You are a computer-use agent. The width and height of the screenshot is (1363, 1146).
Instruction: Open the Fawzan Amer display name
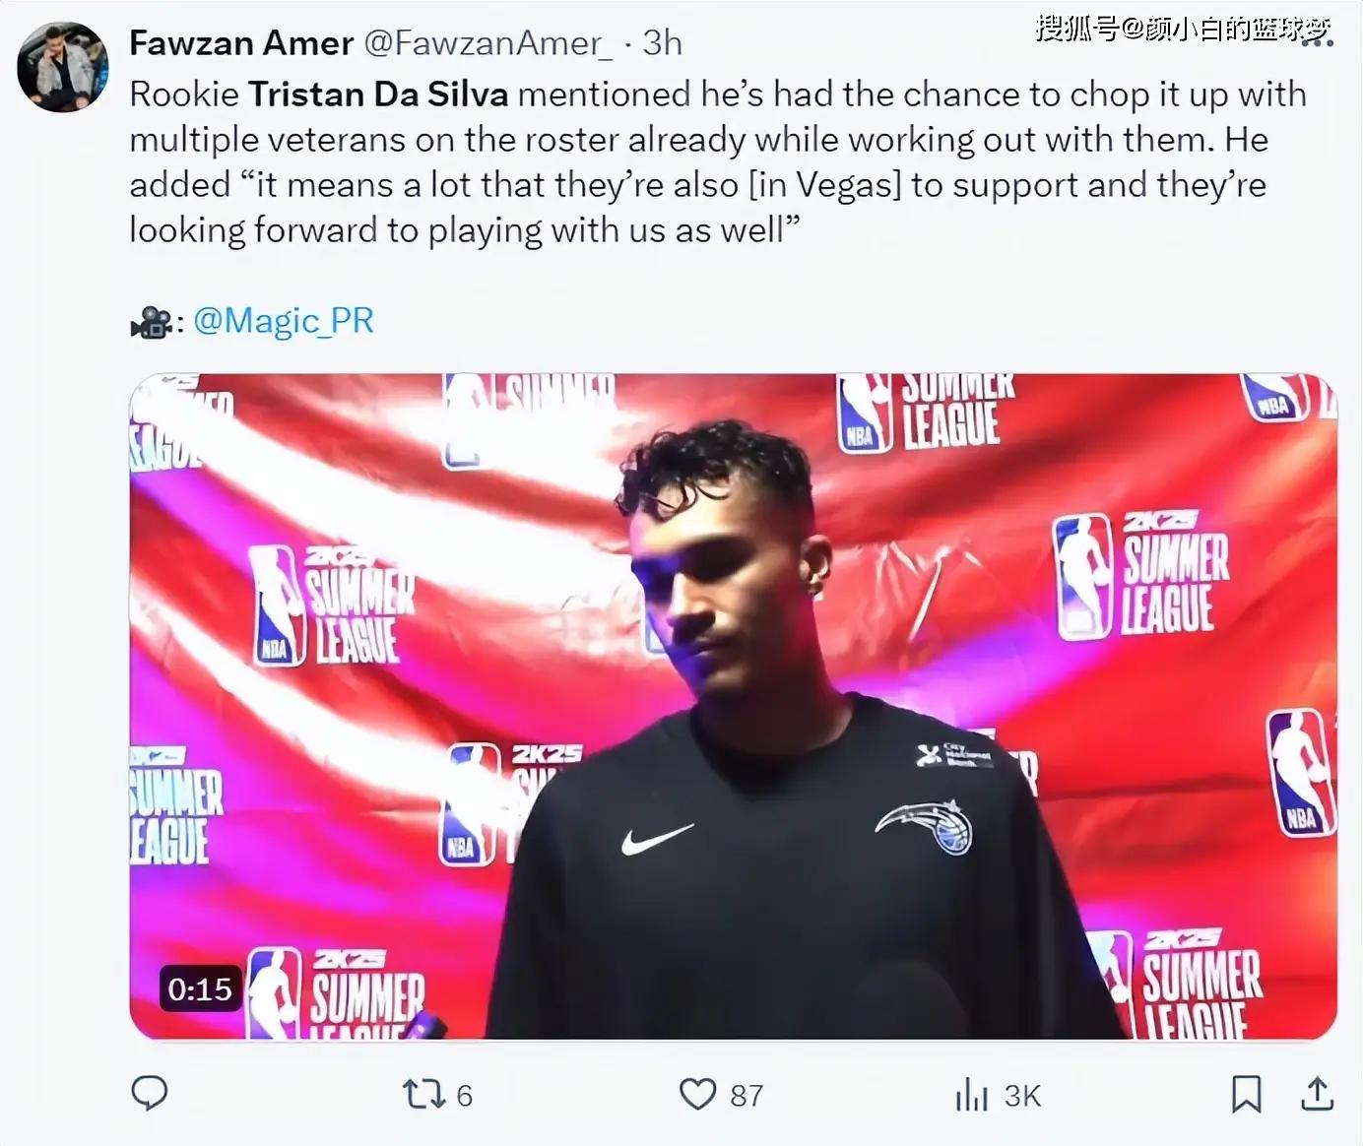(x=241, y=43)
